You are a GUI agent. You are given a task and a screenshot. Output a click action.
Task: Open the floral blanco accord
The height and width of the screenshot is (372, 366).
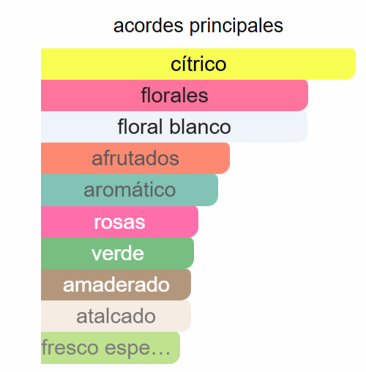coord(174,126)
